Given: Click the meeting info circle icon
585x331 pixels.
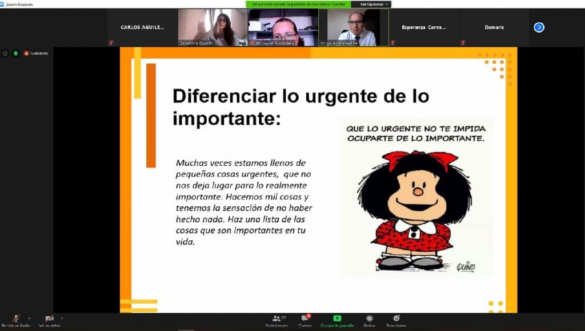Looking at the screenshot, I should point(5,53).
